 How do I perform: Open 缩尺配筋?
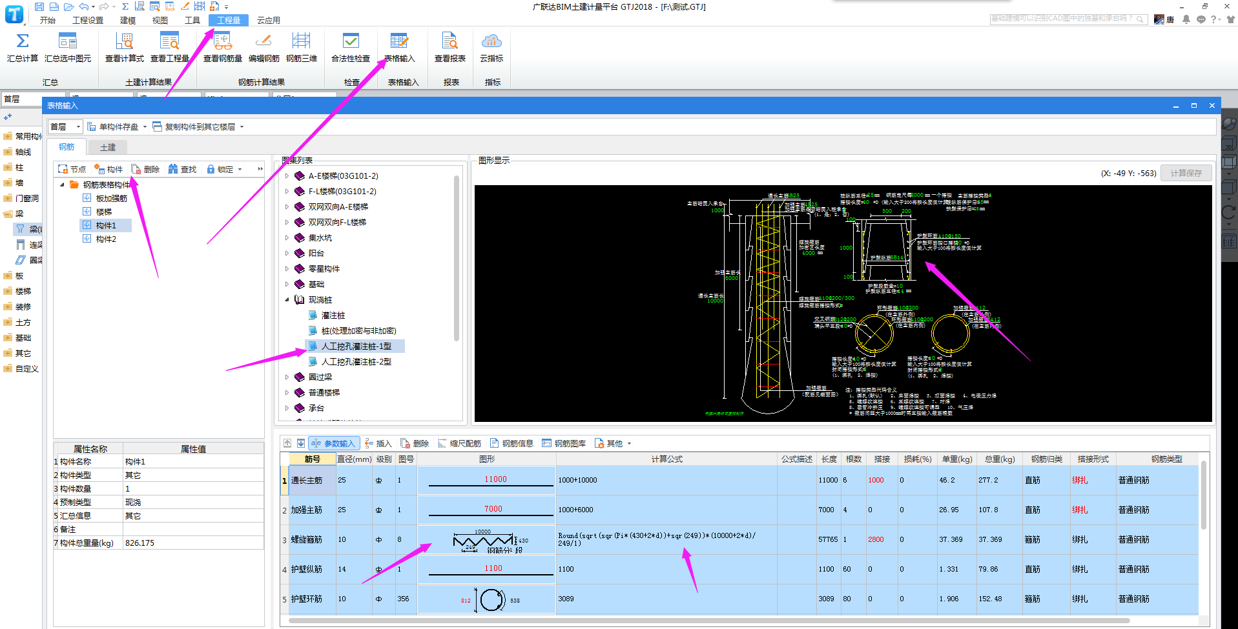(x=460, y=443)
